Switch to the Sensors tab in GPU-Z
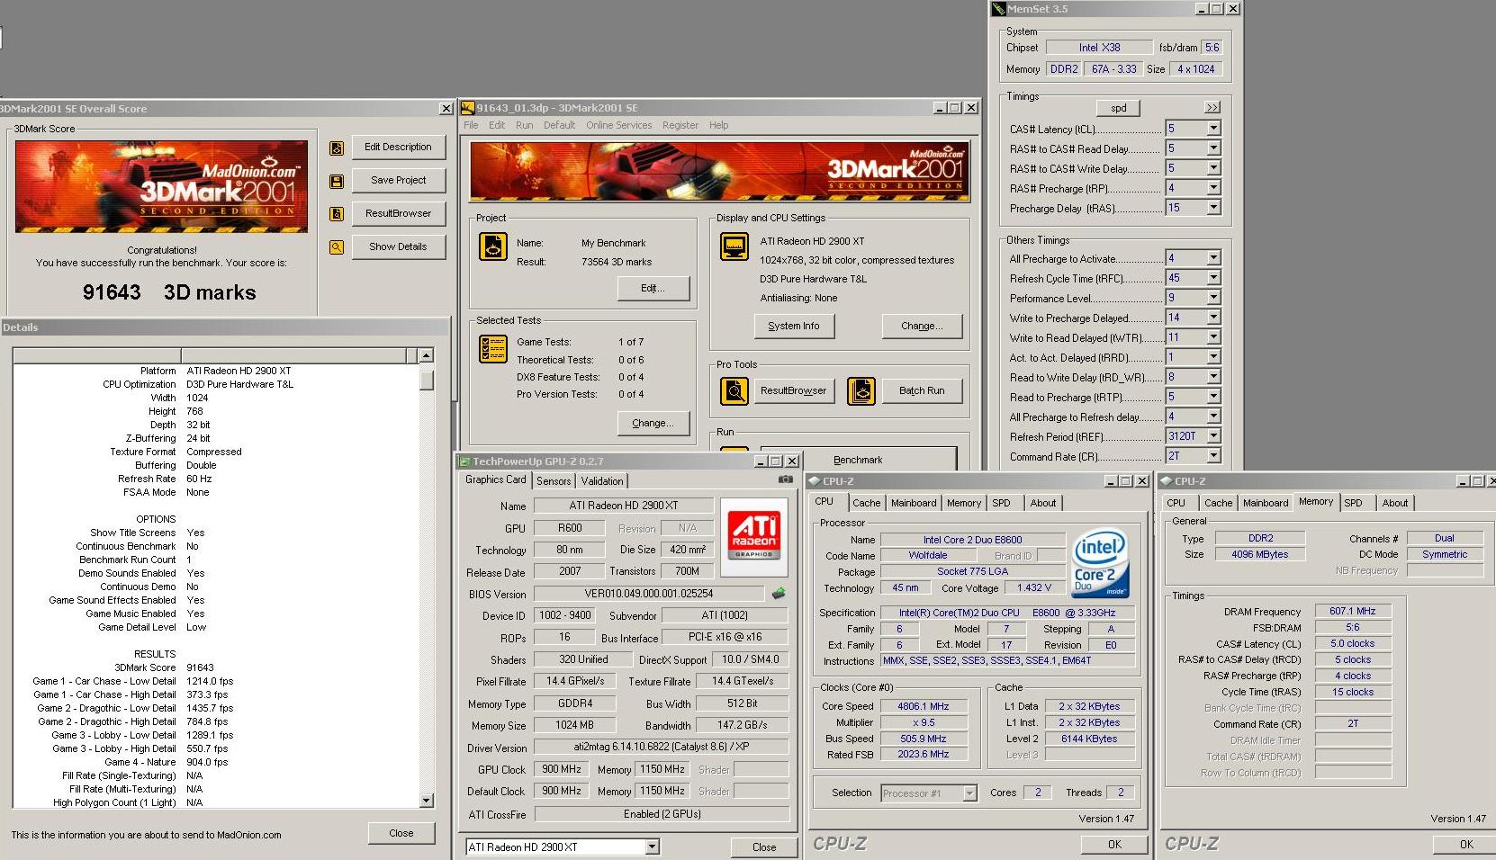1496x860 pixels. pyautogui.click(x=554, y=481)
